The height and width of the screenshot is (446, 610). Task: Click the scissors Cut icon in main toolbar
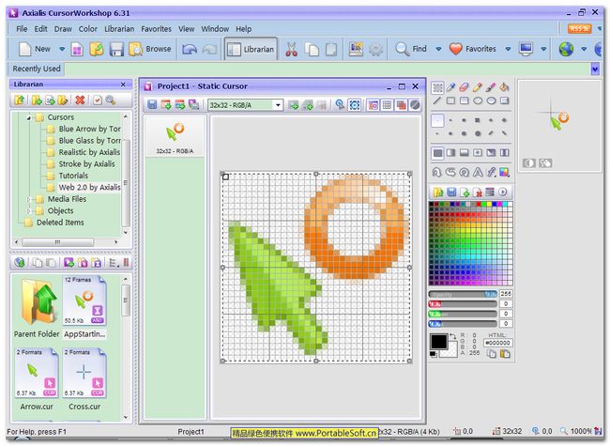[x=291, y=49]
